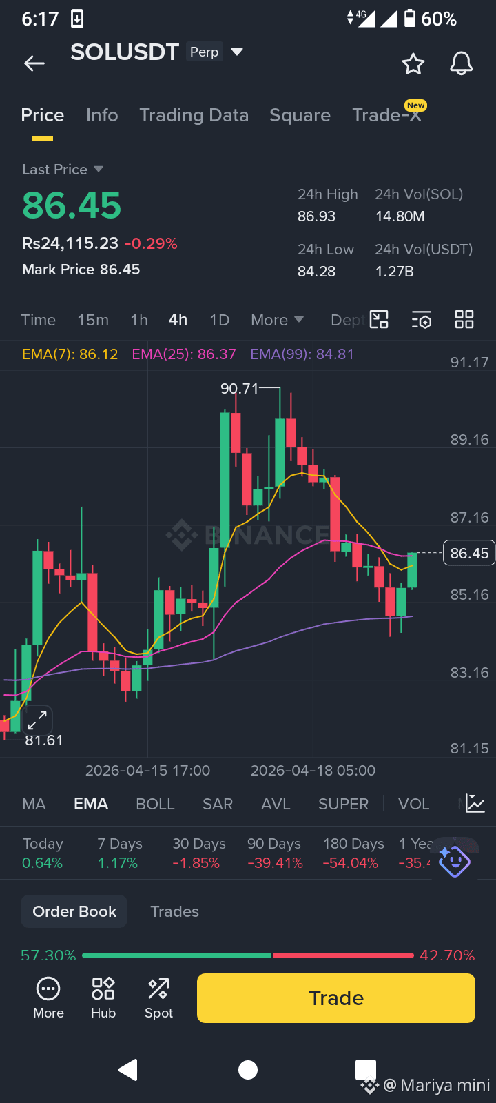Tap Android back navigation triangle
This screenshot has width=496, height=1103.
click(x=128, y=1070)
